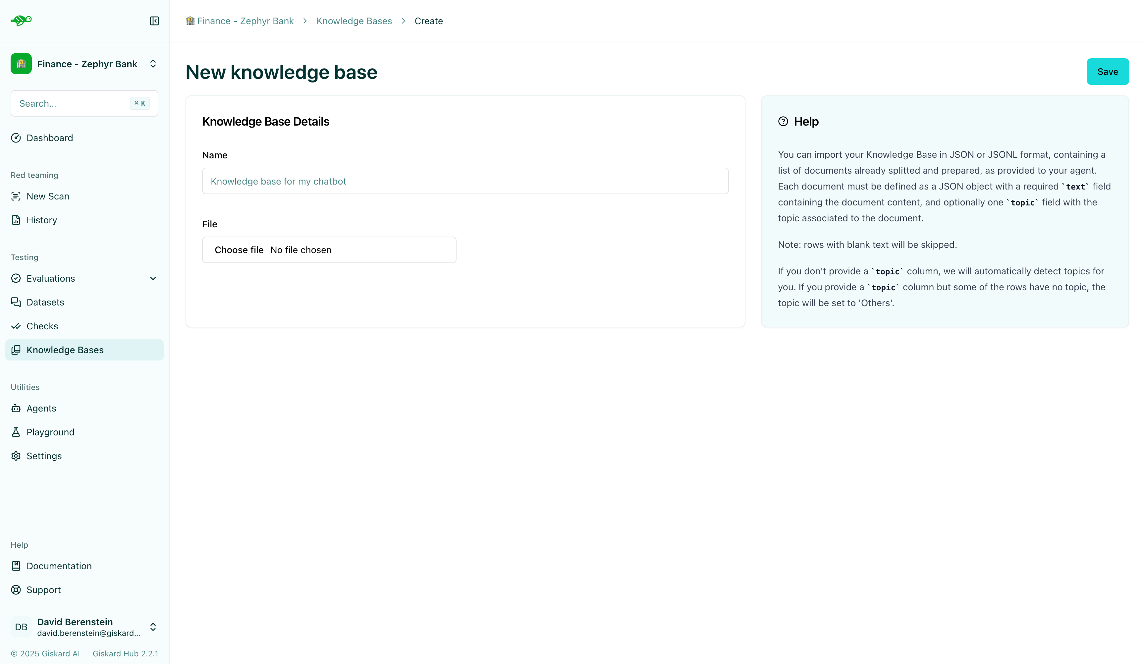
Task: Open the workspace switcher for Finance - Zephyr Bank
Action: [153, 64]
